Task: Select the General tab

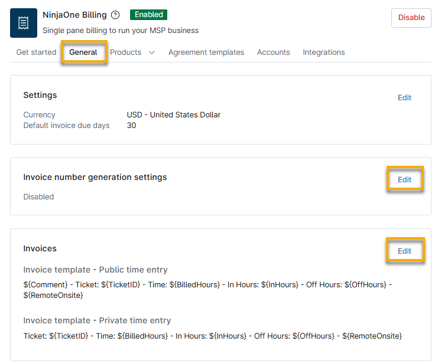Action: pos(83,52)
